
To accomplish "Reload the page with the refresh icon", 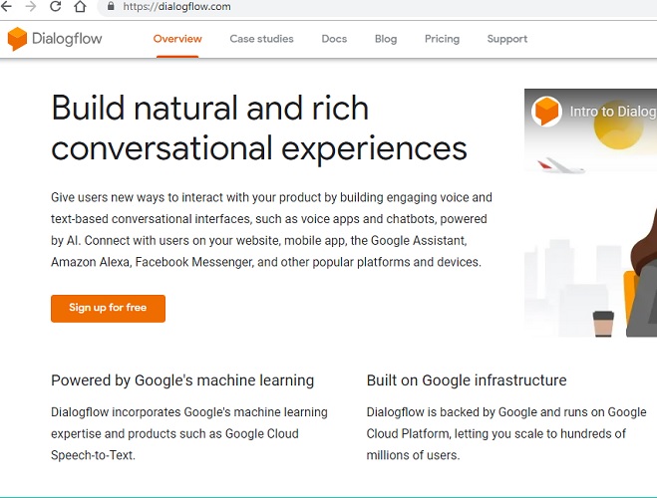I will 55,6.
